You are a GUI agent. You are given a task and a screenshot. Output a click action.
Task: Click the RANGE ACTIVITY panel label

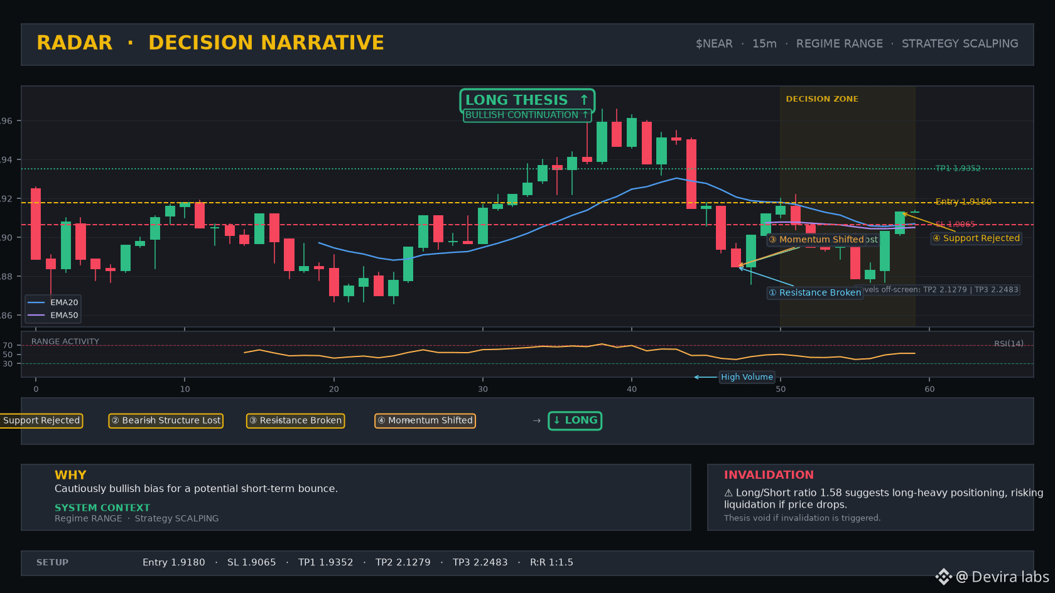(x=65, y=341)
